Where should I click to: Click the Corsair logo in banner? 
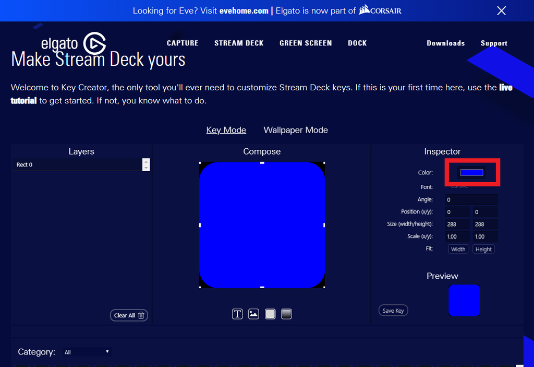[x=380, y=10]
